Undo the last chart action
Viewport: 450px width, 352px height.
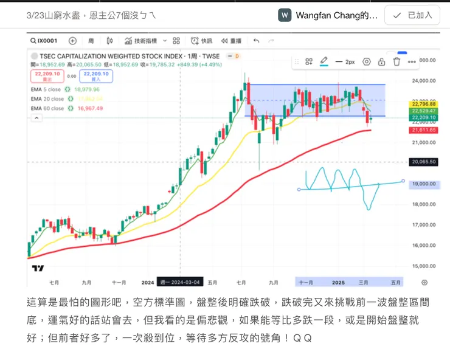tap(256, 41)
